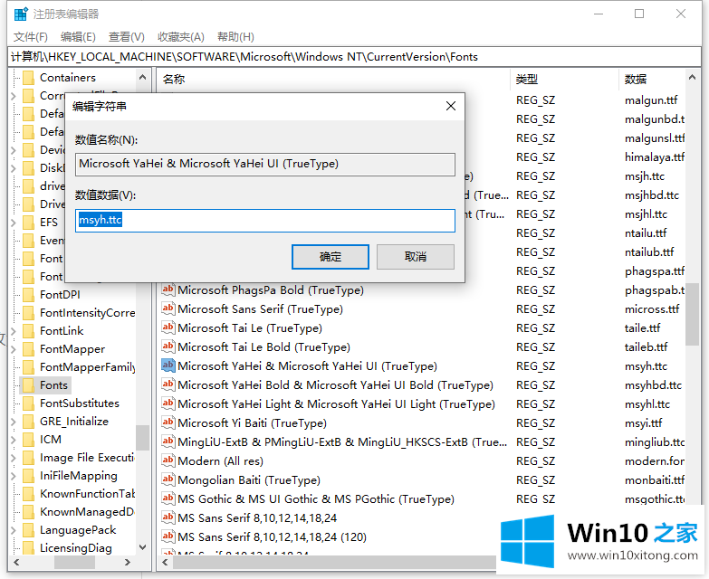Click the FontDPI folder icon
709x579 pixels.
(28, 294)
